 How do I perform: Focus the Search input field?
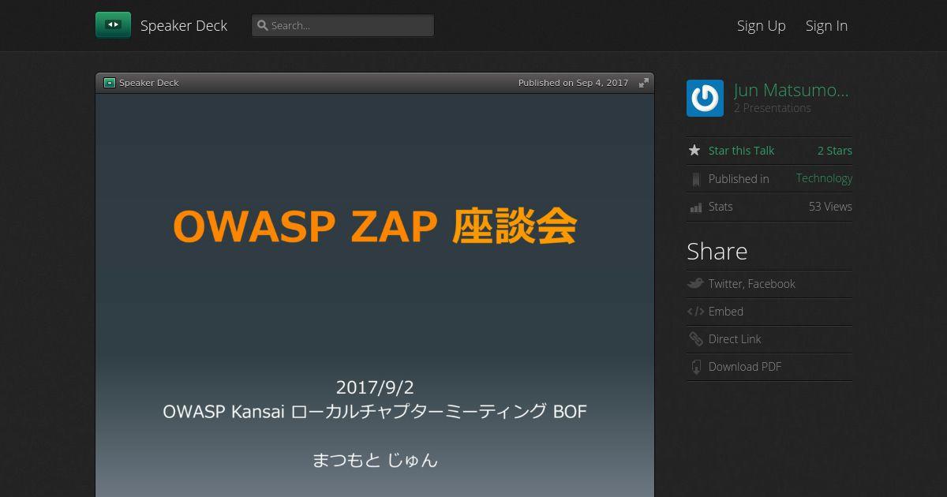(342, 25)
